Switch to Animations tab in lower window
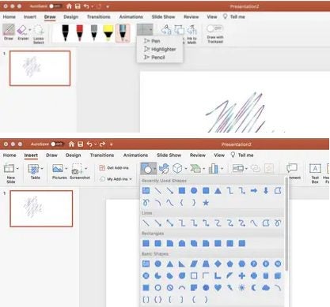 (135, 155)
